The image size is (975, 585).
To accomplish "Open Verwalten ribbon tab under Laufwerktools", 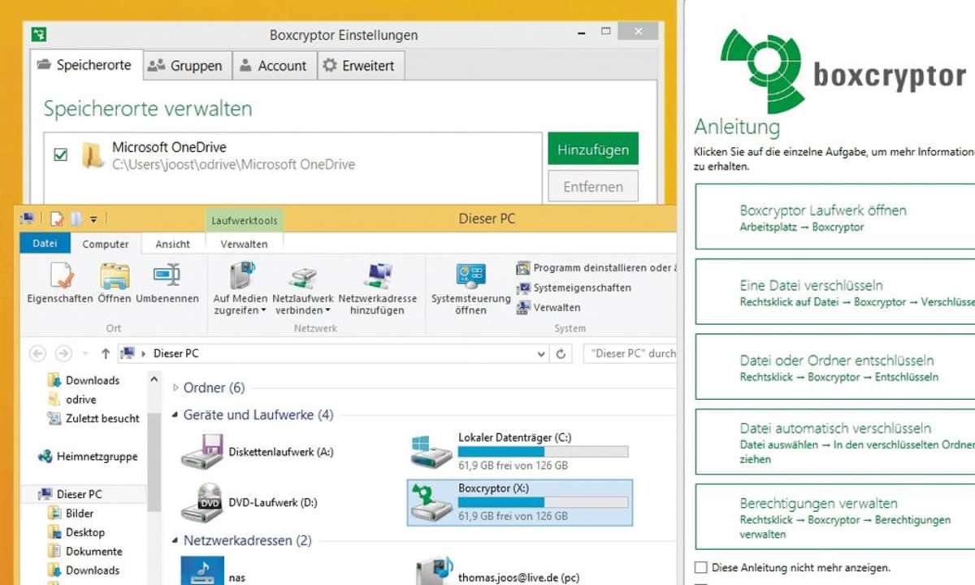I will coord(244,244).
